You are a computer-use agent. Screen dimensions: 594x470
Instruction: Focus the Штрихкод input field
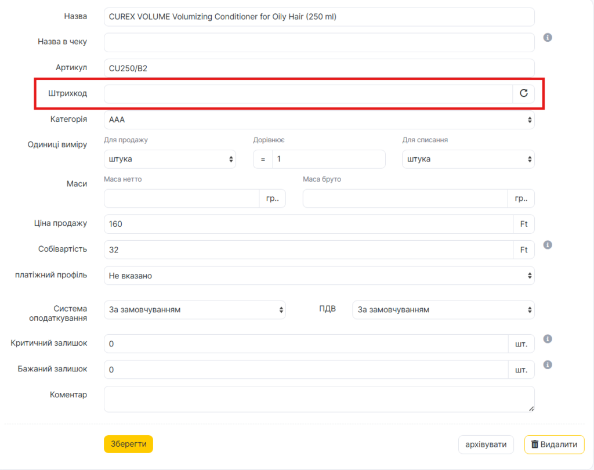307,93
